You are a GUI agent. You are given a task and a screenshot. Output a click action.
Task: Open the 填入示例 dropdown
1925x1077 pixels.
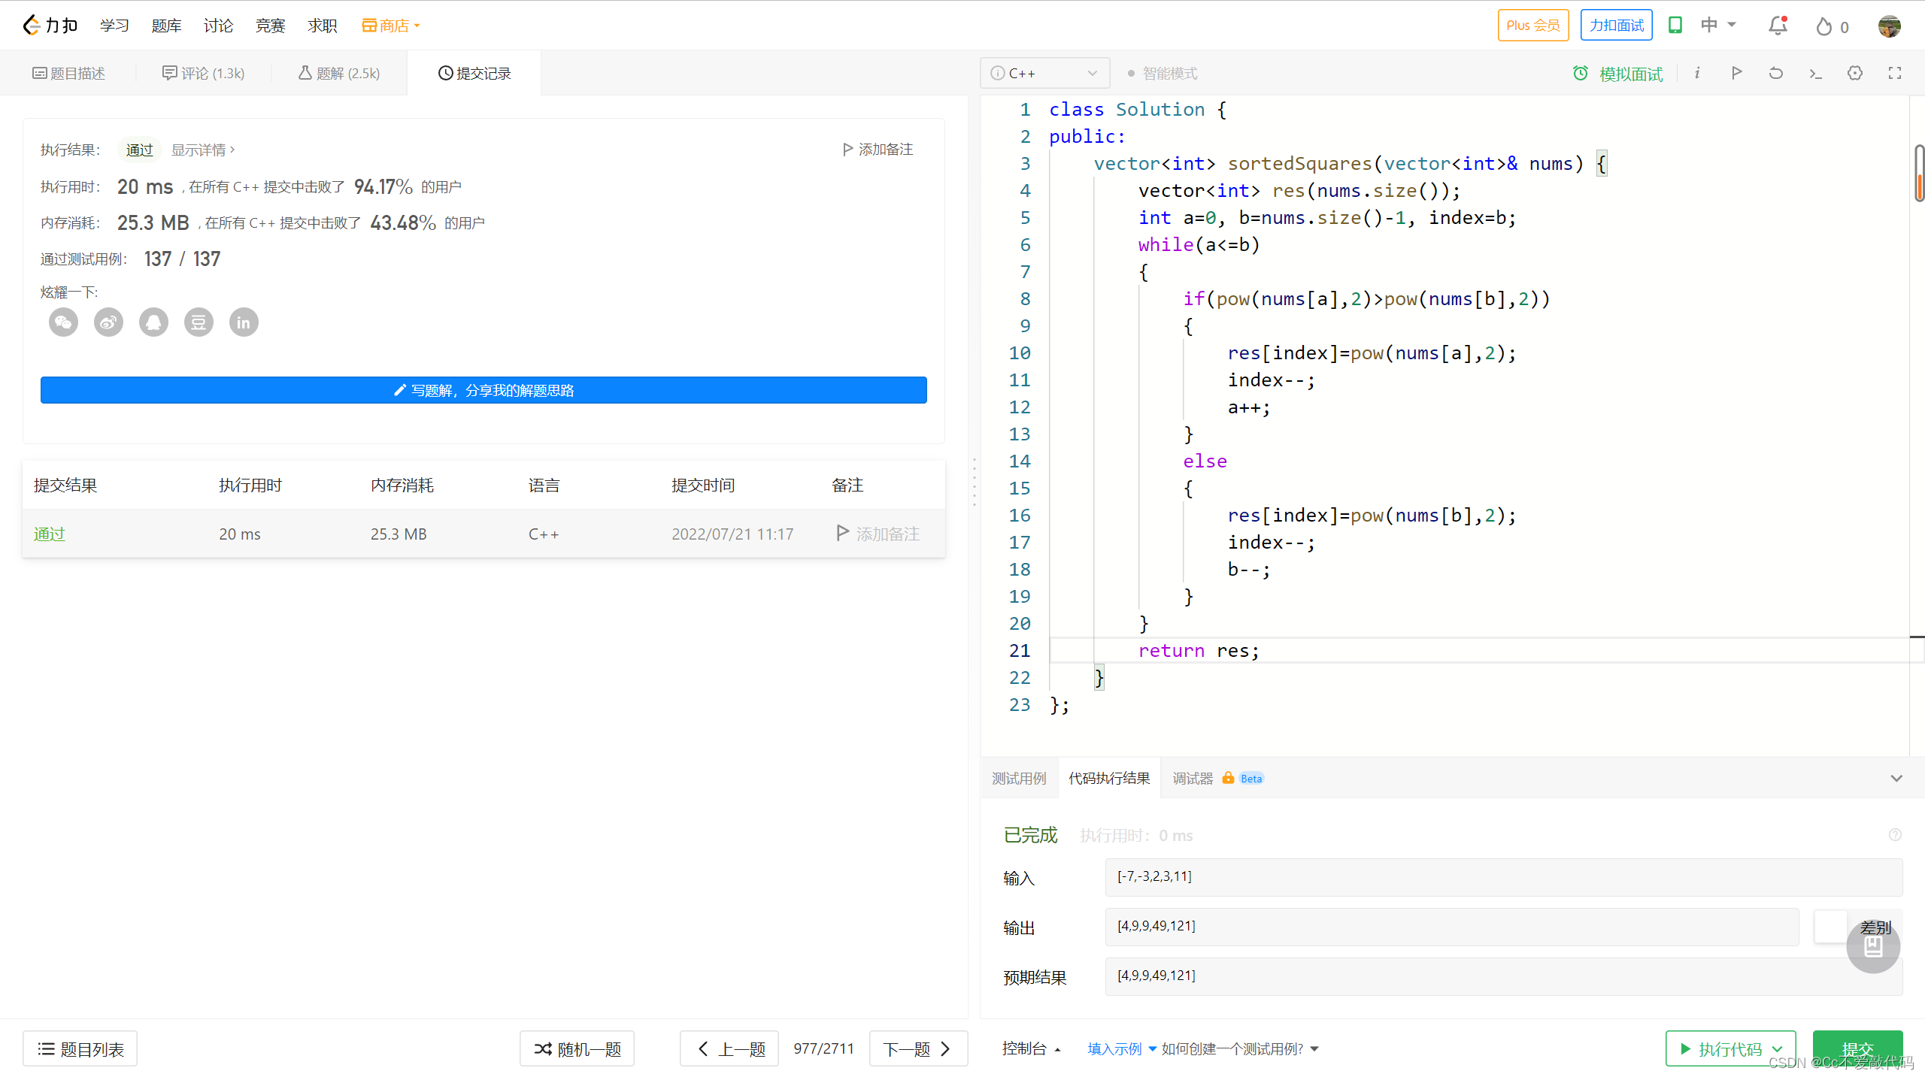pyautogui.click(x=1121, y=1048)
